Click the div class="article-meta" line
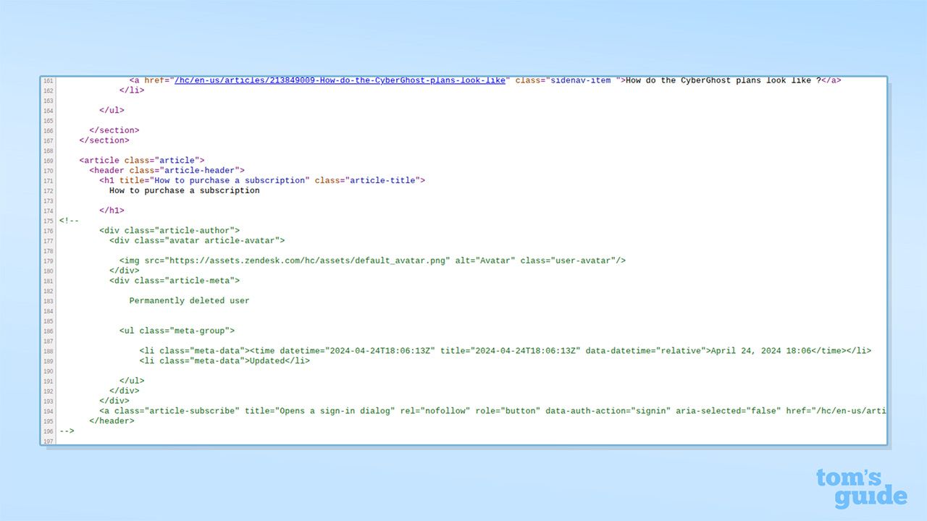The width and height of the screenshot is (927, 521). point(175,281)
